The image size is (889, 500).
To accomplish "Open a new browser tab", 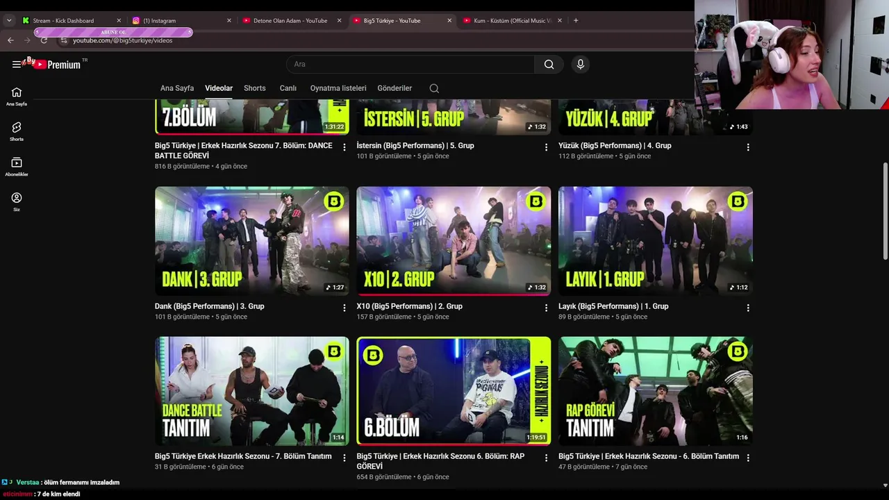I will pyautogui.click(x=576, y=20).
